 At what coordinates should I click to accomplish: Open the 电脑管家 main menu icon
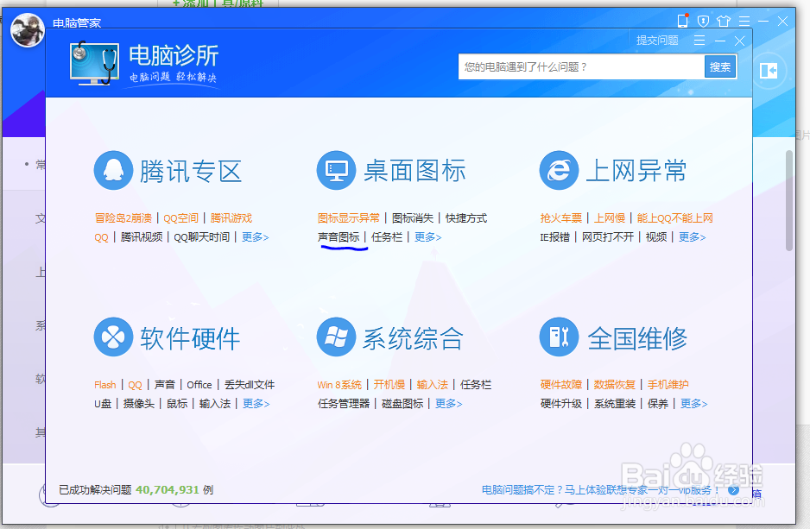[744, 22]
